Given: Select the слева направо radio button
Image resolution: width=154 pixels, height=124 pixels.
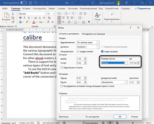Looking at the screenshot, I should tap(102, 51).
